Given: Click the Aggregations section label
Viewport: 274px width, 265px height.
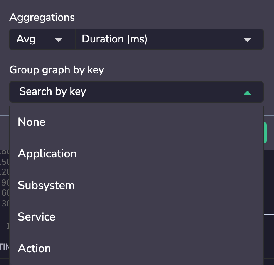Looking at the screenshot, I should tap(42, 17).
